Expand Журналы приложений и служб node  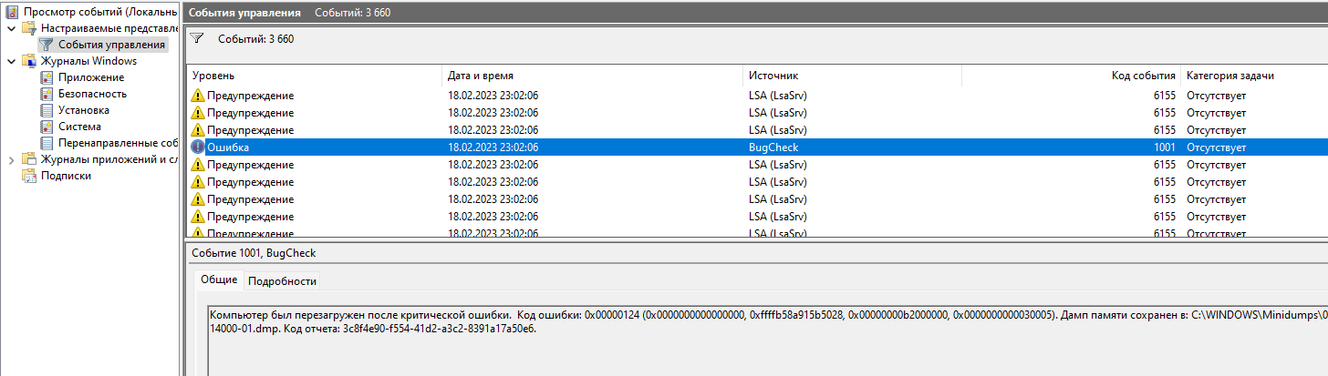click(x=11, y=159)
